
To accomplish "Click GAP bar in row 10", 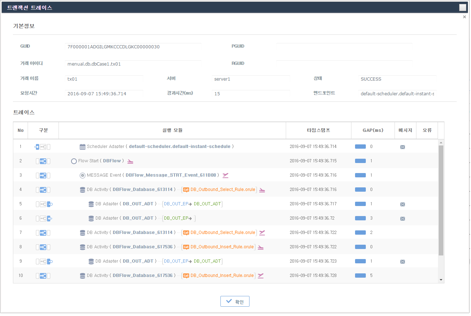I will click(x=360, y=276).
